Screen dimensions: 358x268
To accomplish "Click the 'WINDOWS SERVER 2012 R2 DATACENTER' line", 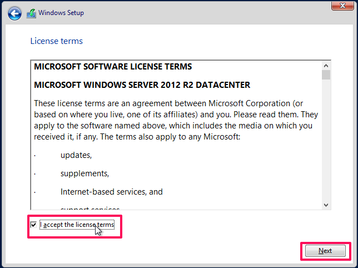I will coord(142,85).
